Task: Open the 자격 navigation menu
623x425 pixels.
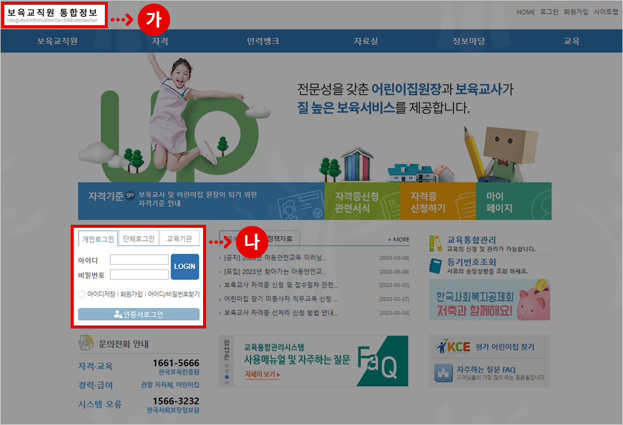Action: [160, 41]
